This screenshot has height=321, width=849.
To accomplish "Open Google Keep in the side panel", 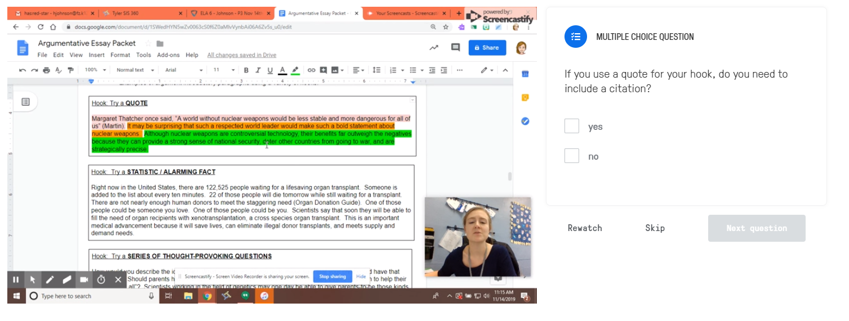I will tap(525, 97).
